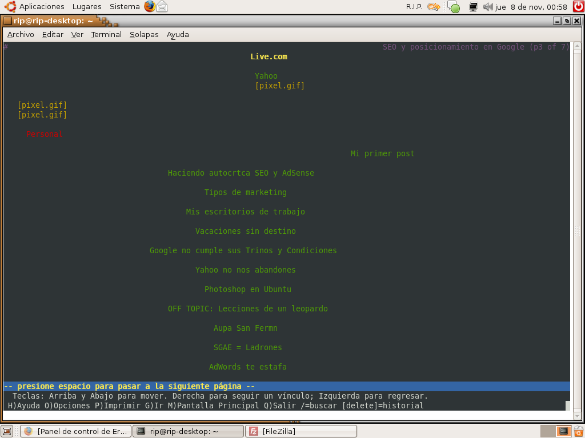Open the Sistema panel menu

[125, 7]
